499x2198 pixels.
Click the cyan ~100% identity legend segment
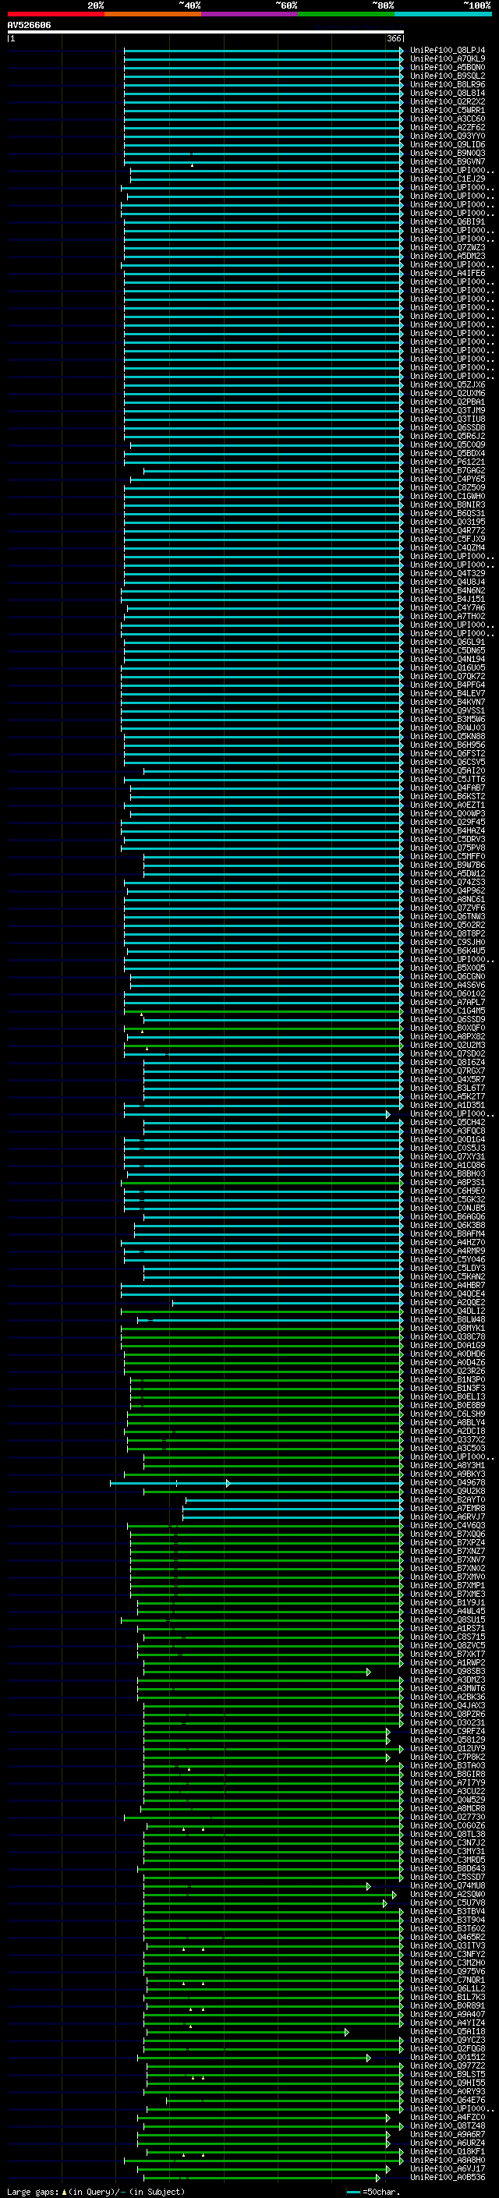click(443, 14)
